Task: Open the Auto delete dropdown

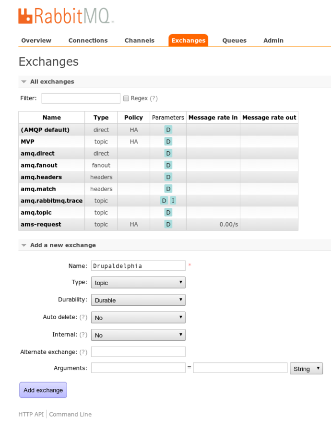Action: pyautogui.click(x=138, y=317)
